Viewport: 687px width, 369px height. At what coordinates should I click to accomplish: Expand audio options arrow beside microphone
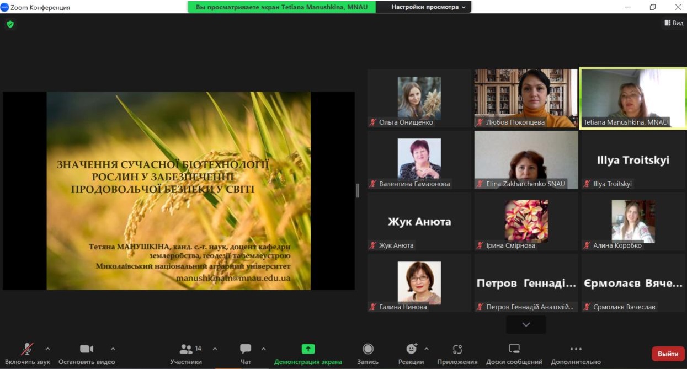pyautogui.click(x=47, y=349)
